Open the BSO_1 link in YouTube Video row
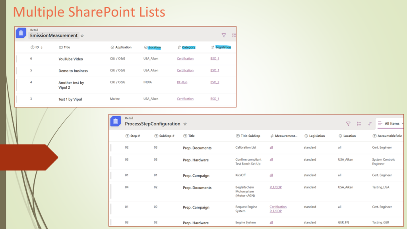Image resolution: width=407 pixels, height=229 pixels. [215, 59]
